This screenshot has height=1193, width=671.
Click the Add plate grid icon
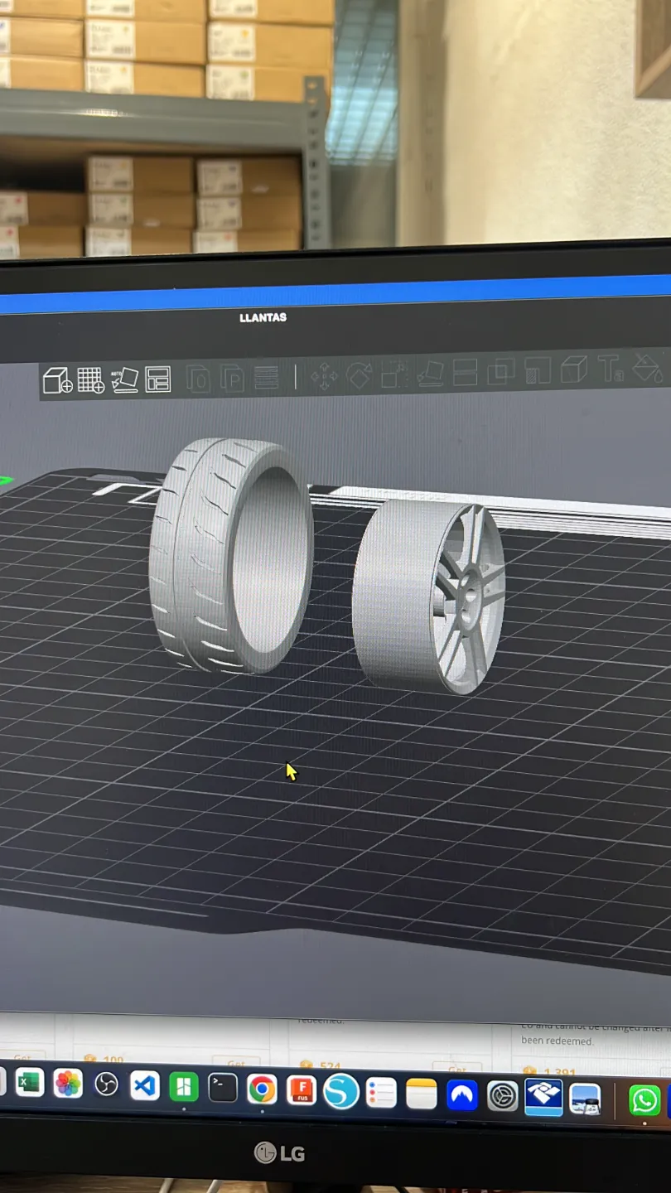91,380
